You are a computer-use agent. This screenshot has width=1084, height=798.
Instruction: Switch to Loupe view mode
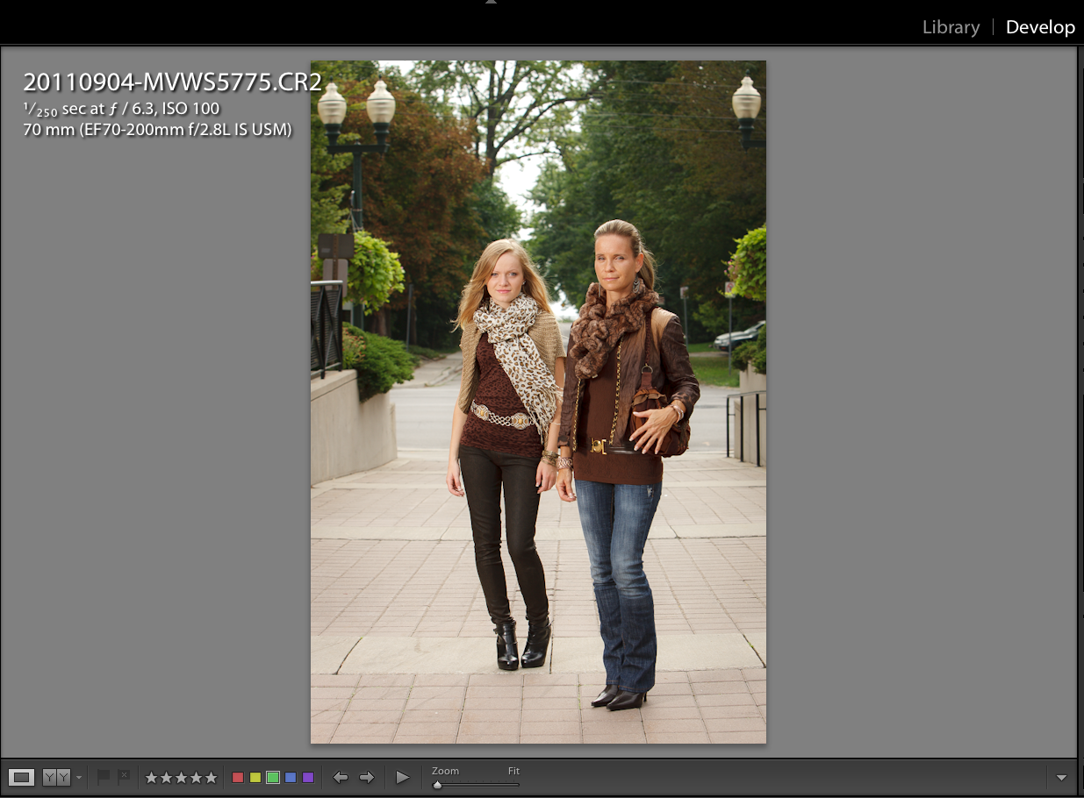21,778
